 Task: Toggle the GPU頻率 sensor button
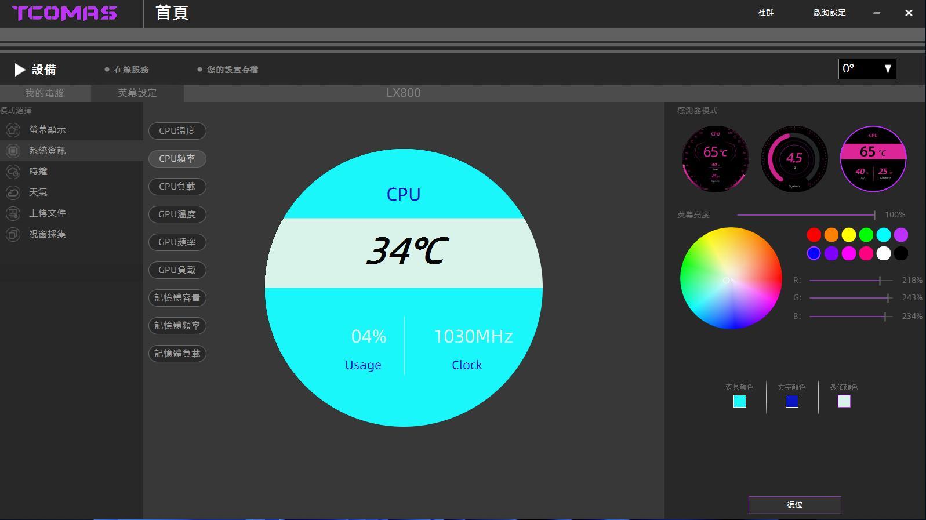point(177,242)
